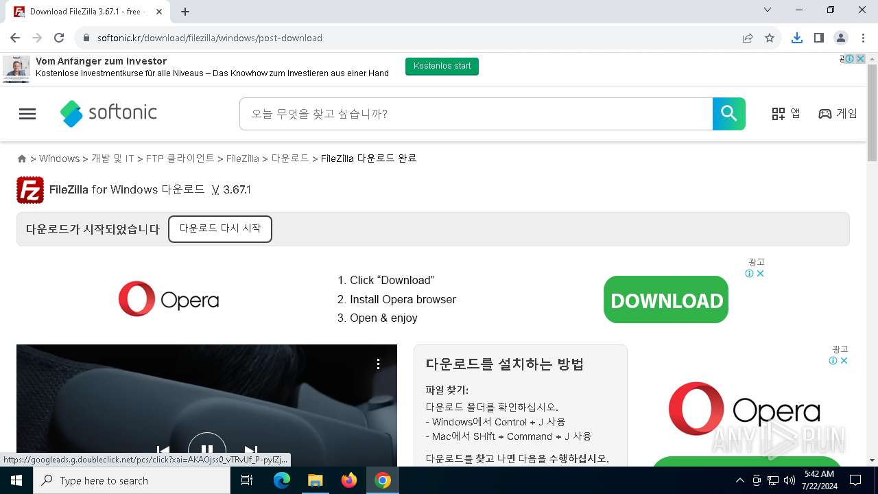Click the Kostenlos start ad button
The image size is (878, 494).
click(442, 67)
